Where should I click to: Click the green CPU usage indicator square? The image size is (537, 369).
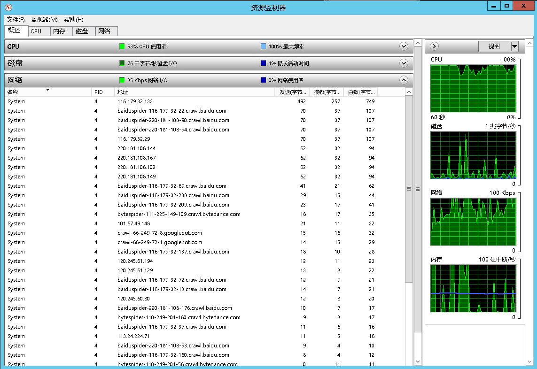(122, 46)
